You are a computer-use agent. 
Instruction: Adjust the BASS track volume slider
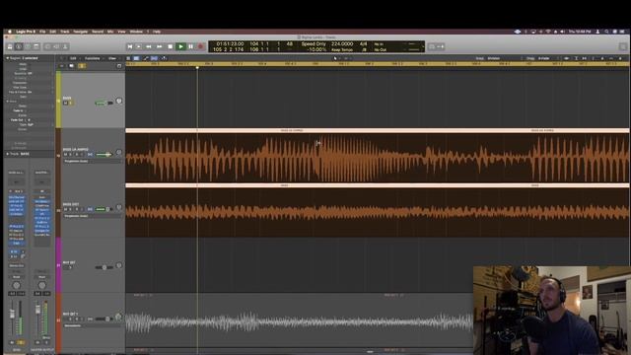tap(104, 103)
